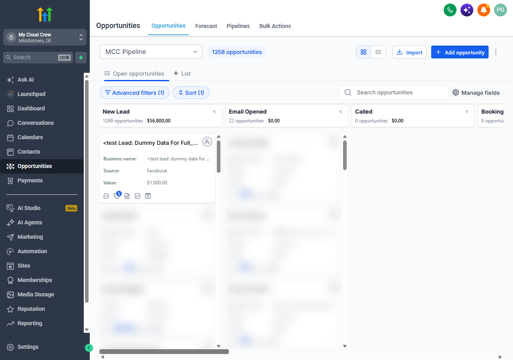
Task: Select the Opportunities tab beside Forecast
Action: pos(168,26)
